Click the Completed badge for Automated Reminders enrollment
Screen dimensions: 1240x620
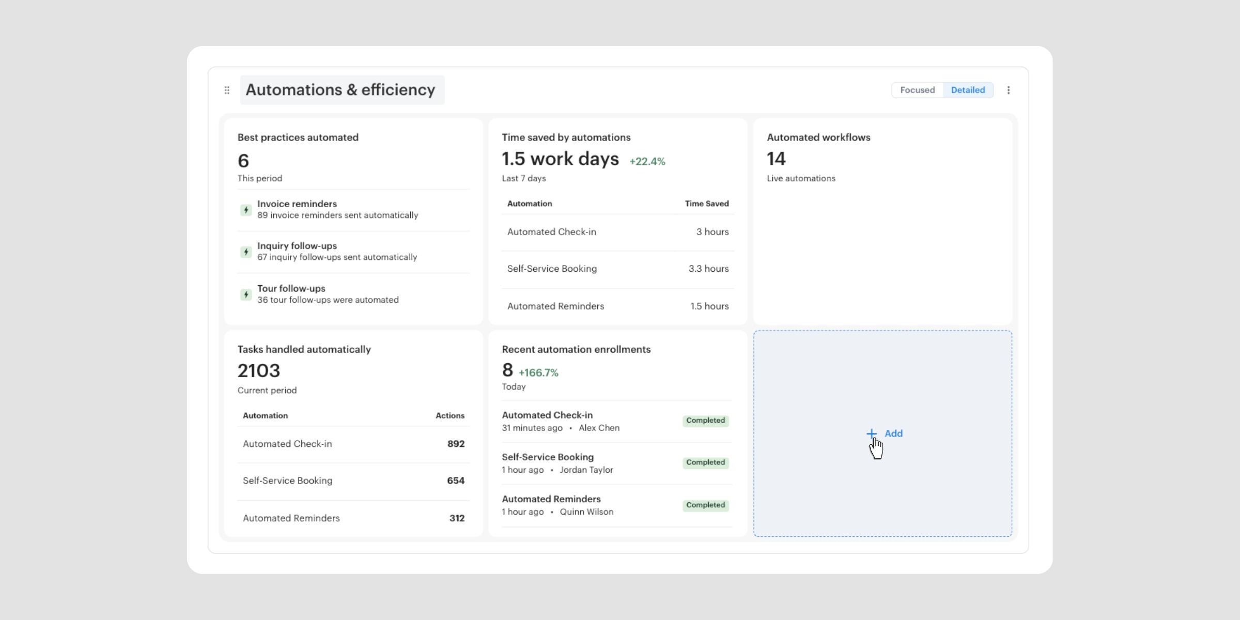(705, 505)
